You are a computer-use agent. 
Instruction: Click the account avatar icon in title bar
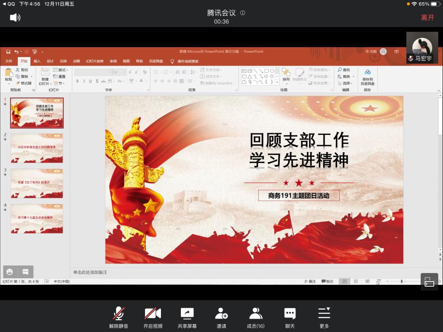[x=383, y=52]
